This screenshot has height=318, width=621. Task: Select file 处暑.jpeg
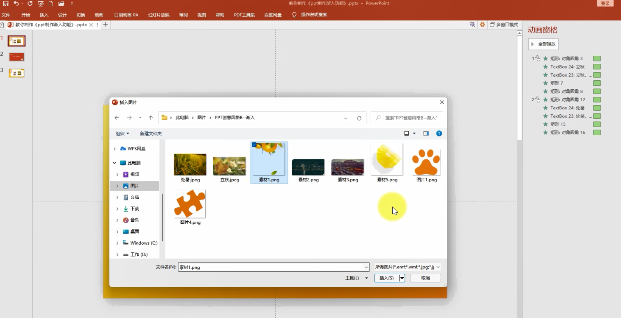point(190,168)
